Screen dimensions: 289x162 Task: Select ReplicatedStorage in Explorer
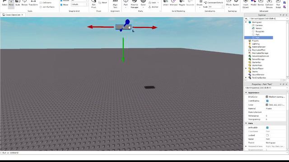[x=260, y=53]
